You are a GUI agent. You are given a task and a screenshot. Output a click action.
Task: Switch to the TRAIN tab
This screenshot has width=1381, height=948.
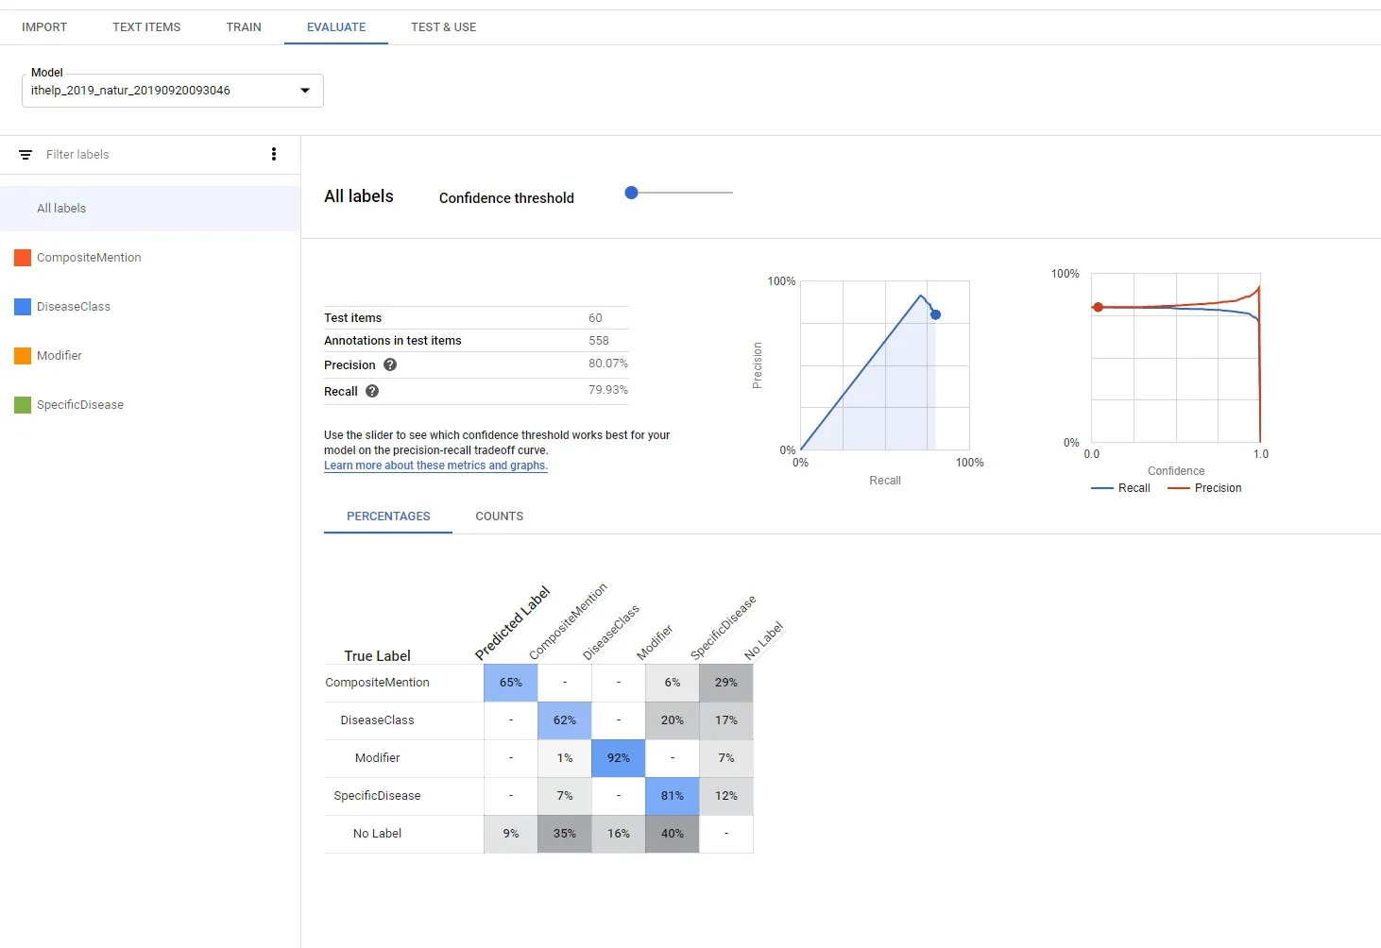coord(244,27)
